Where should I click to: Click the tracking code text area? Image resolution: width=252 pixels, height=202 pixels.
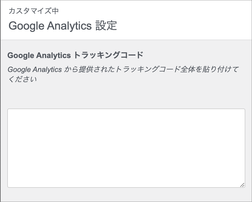[126, 148]
